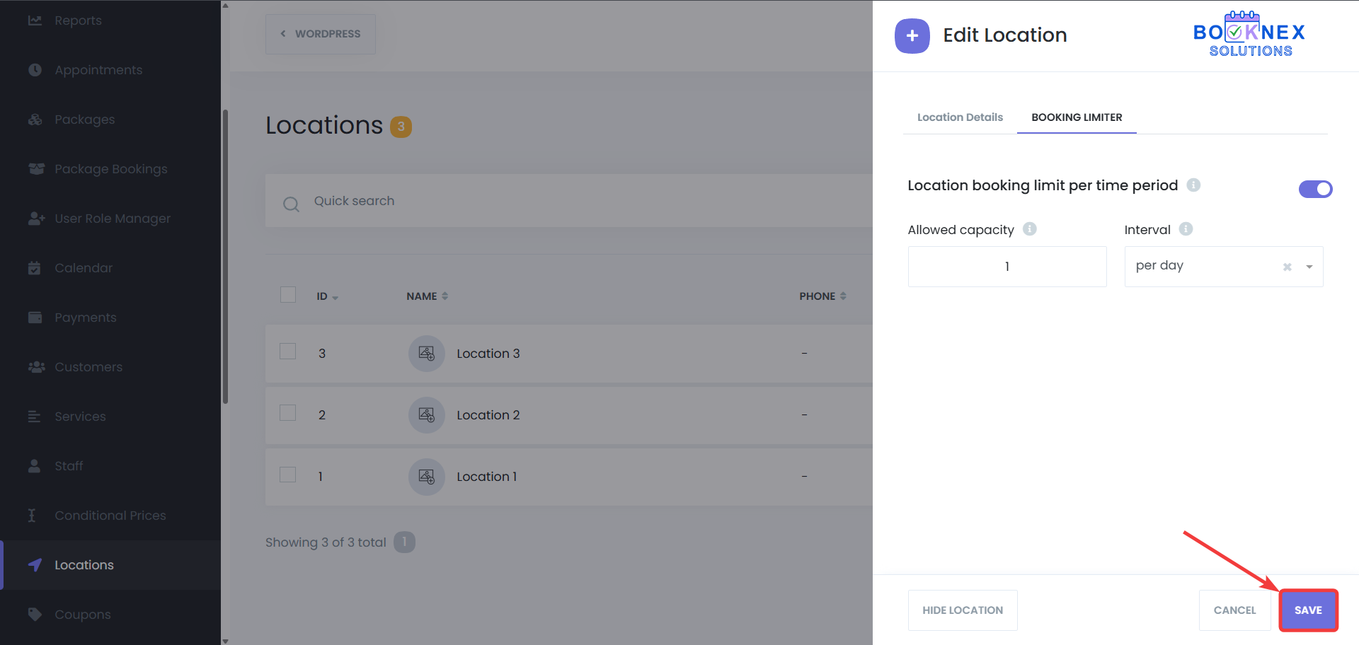1359x645 pixels.
Task: Click the Allowed capacity input field
Action: [x=1007, y=267]
